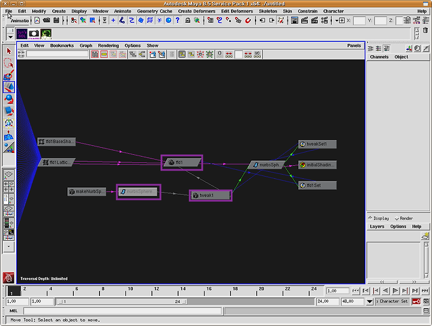The width and height of the screenshot is (432, 326).
Task: Toggle the deformations selection mask icon
Action: tap(150, 20)
